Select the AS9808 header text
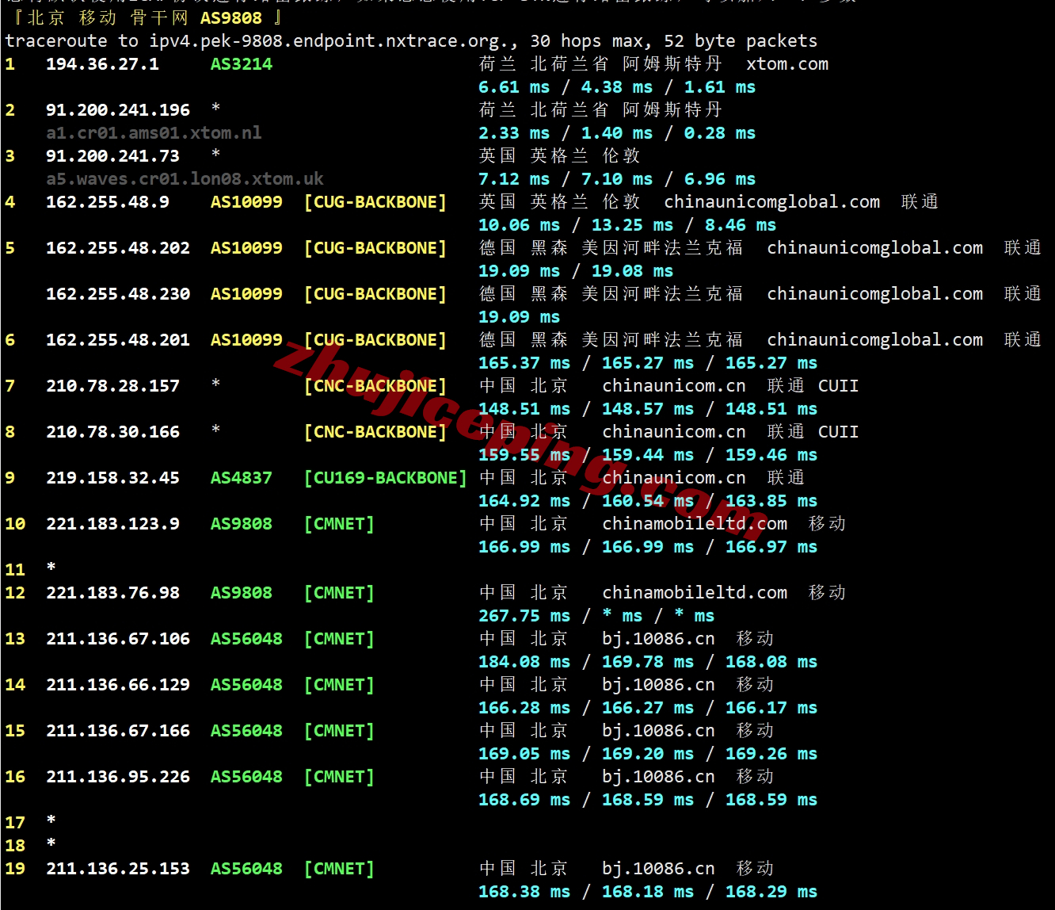 (231, 17)
